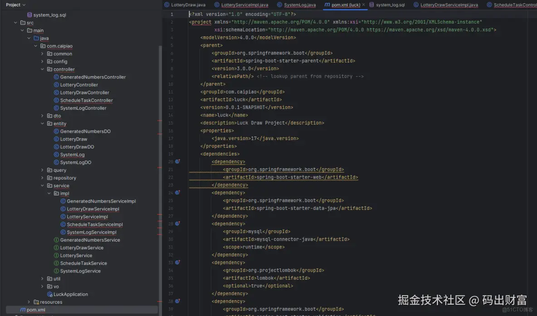Collapse the com.caipiao package
The image size is (537, 316).
[36, 46]
